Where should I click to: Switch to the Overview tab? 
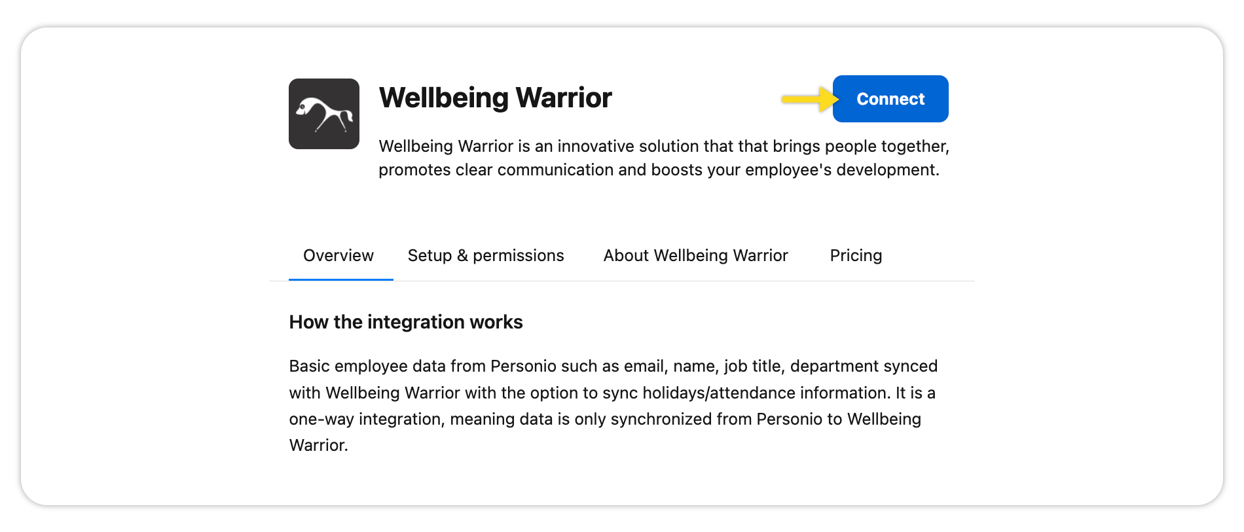[x=338, y=255]
